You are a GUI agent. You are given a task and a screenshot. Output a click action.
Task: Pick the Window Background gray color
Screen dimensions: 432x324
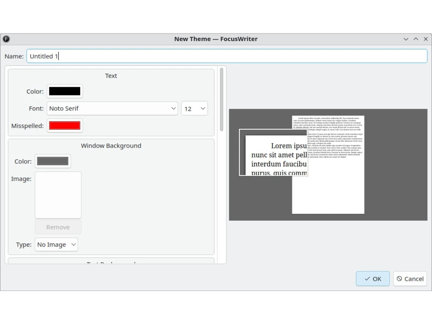tap(53, 161)
